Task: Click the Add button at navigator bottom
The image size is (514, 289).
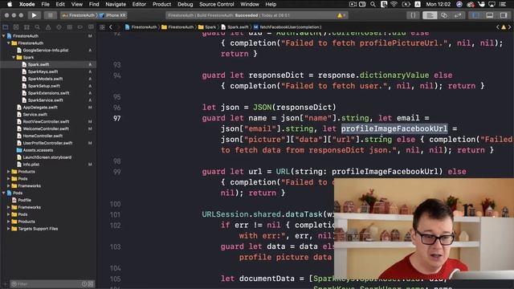Action: pyautogui.click(x=5, y=283)
